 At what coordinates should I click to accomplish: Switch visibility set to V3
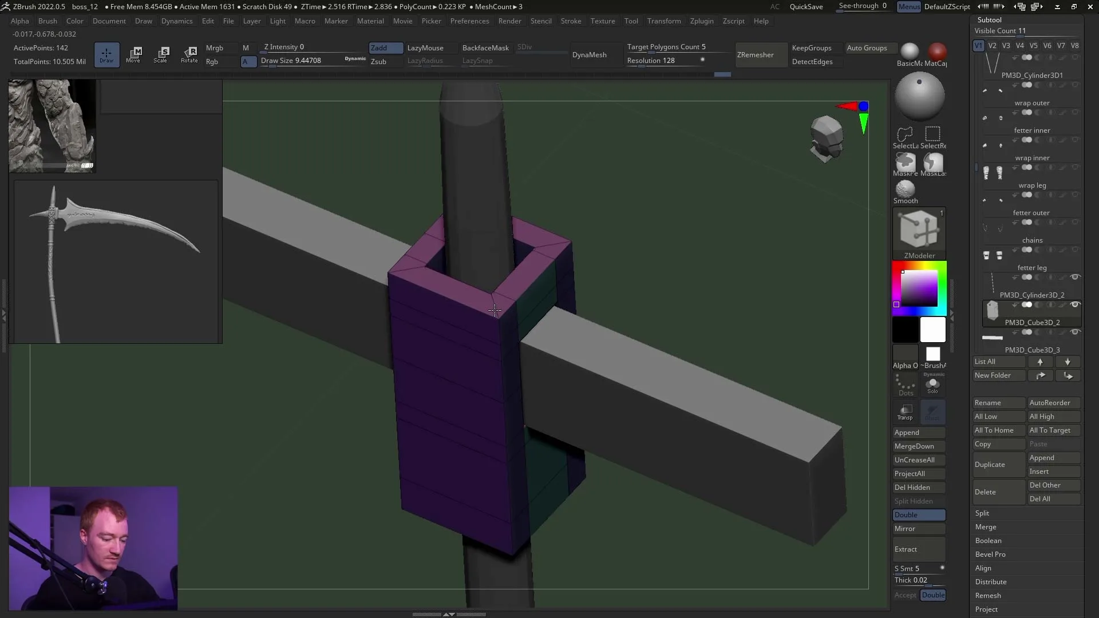coord(1006,45)
